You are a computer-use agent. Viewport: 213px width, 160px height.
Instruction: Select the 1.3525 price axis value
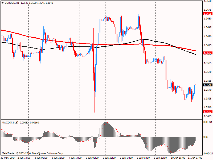click(x=208, y=99)
